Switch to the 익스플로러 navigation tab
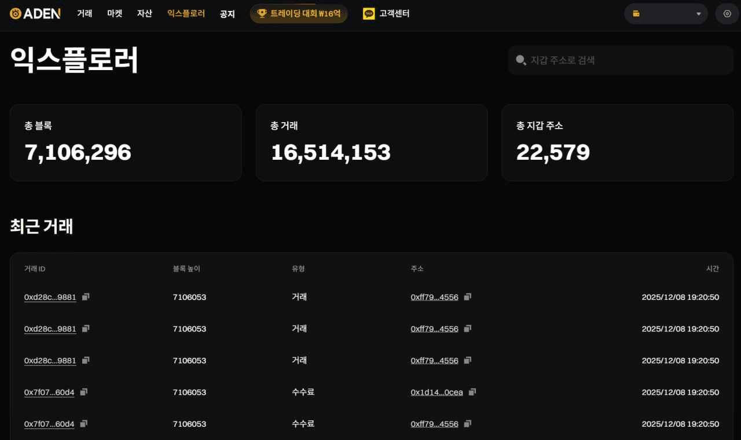The image size is (741, 440). click(x=186, y=13)
